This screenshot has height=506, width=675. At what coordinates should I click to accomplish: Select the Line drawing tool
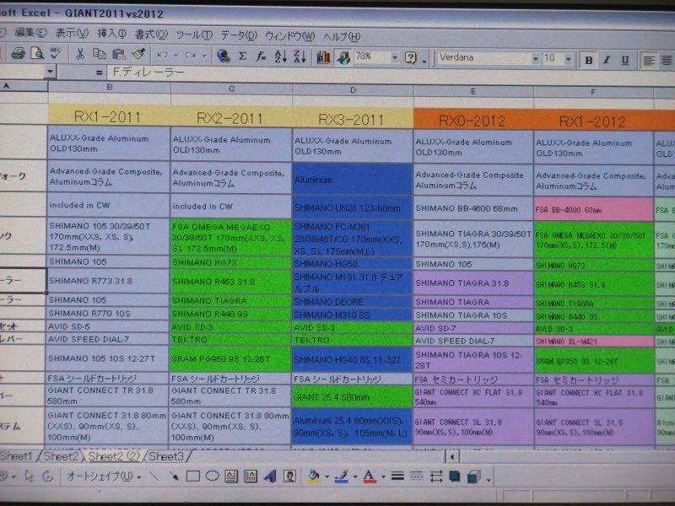point(154,476)
